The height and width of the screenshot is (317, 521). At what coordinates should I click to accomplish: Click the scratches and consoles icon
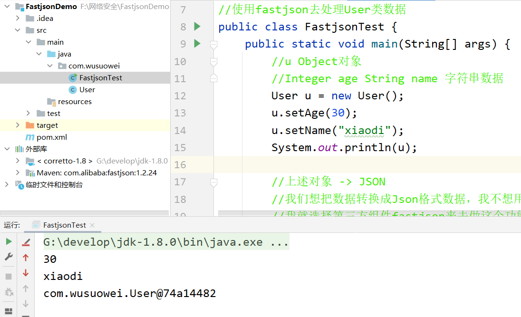[19, 185]
